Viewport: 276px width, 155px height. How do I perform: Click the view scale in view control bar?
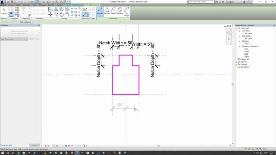47,146
